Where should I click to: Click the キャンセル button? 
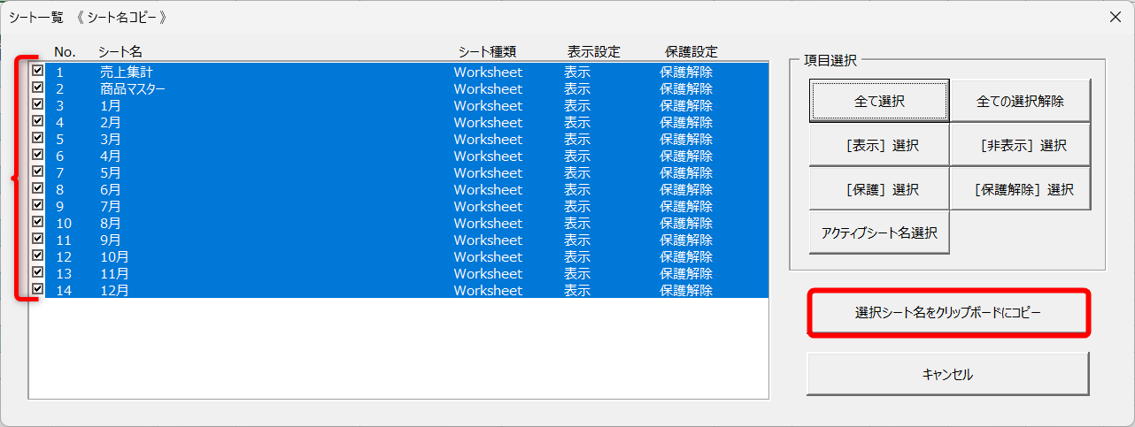click(x=947, y=374)
